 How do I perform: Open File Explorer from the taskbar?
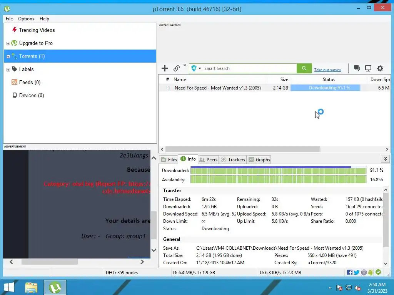click(x=31, y=287)
